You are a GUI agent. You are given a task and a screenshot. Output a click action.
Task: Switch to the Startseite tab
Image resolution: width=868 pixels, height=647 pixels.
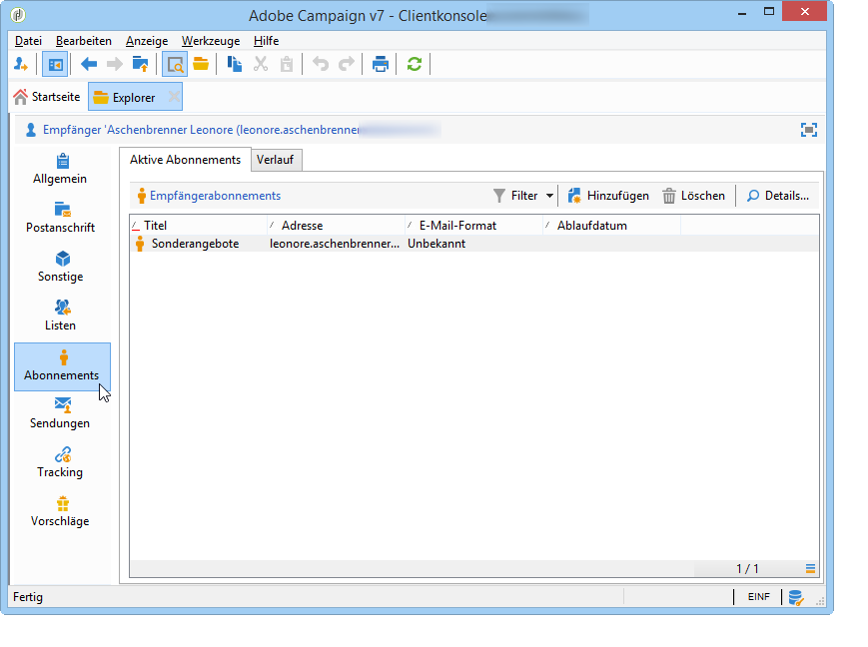pos(48,97)
